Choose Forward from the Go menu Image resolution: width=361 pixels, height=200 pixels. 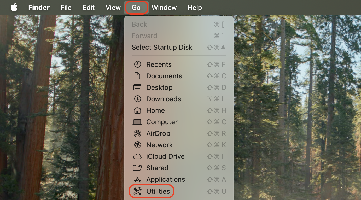tap(144, 36)
